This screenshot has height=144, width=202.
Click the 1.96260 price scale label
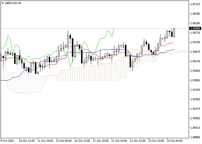click(195, 23)
